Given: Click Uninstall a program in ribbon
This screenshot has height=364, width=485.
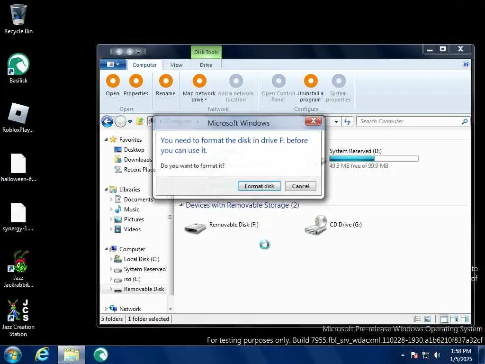Looking at the screenshot, I should click(x=311, y=88).
